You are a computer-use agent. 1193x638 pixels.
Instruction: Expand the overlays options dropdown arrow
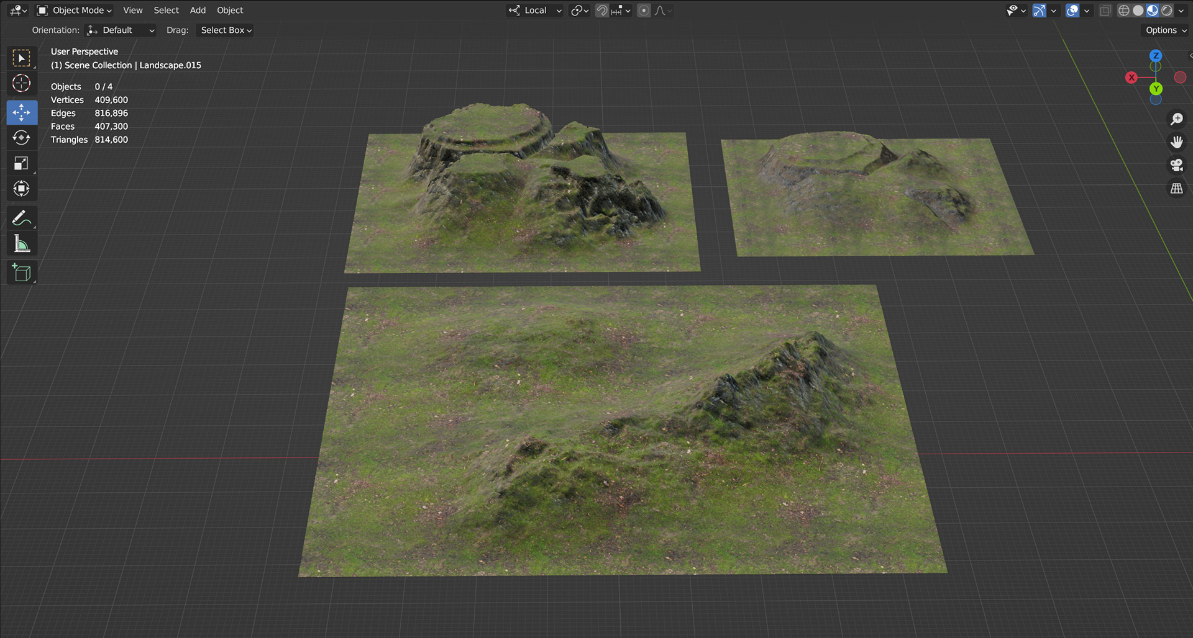click(1087, 11)
